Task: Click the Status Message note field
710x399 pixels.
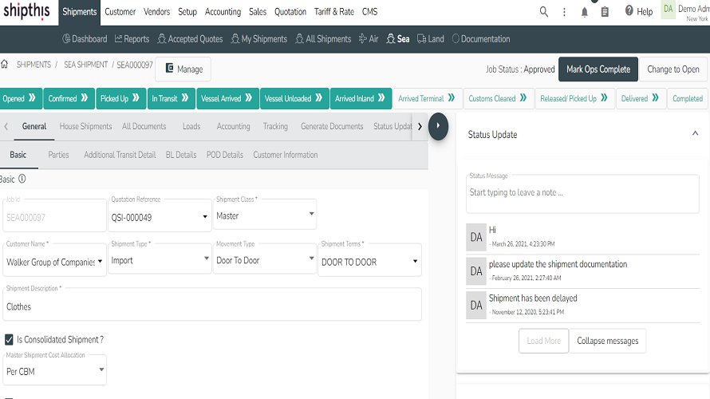Action: point(583,194)
